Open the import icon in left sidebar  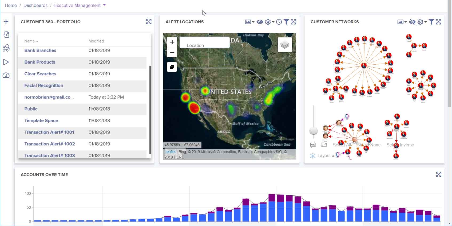coord(6,35)
